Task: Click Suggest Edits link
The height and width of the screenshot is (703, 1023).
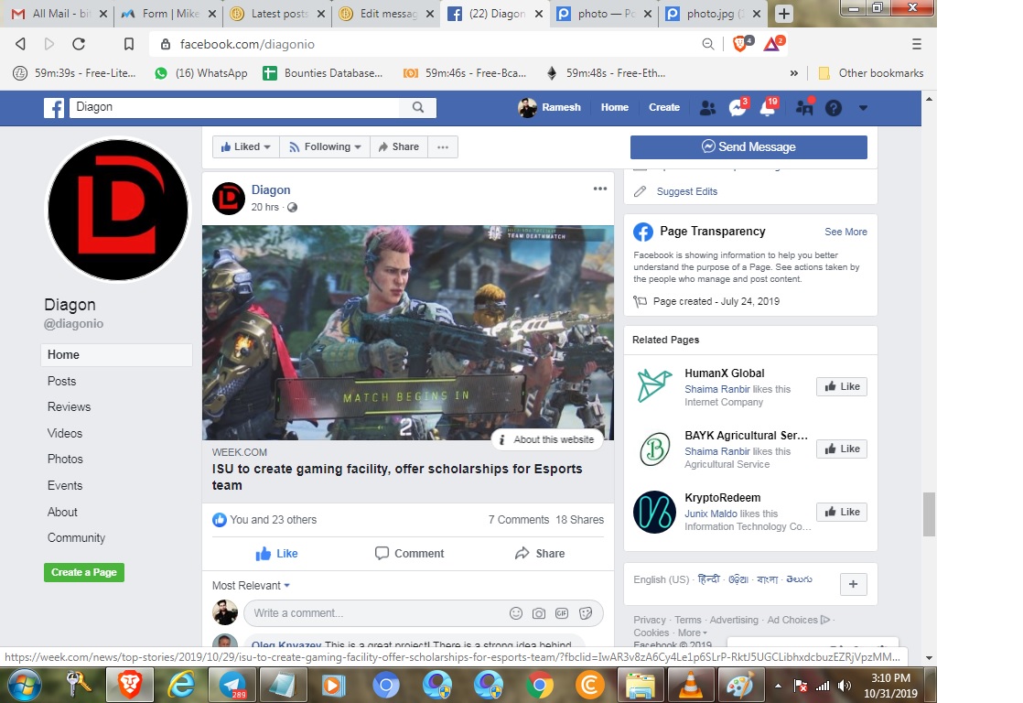Action: click(x=686, y=191)
